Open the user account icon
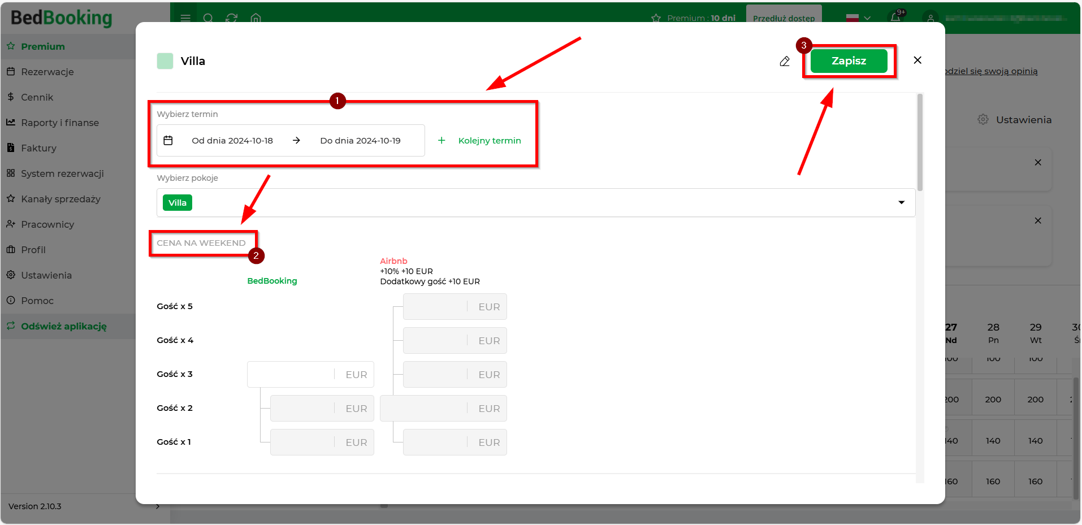 pos(930,18)
